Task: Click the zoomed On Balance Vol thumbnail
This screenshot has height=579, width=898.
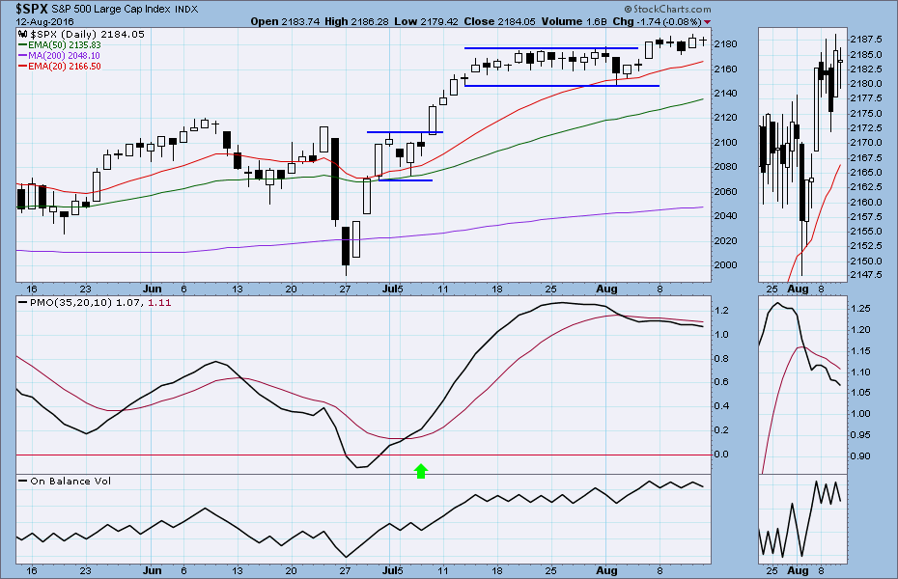Action: [x=801, y=521]
